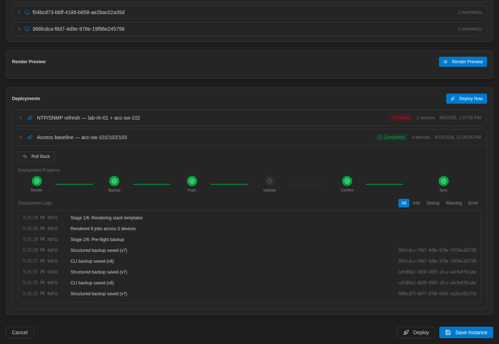The height and width of the screenshot is (344, 499).
Task: Click the Backup stage checkmark icon
Action: point(114,181)
